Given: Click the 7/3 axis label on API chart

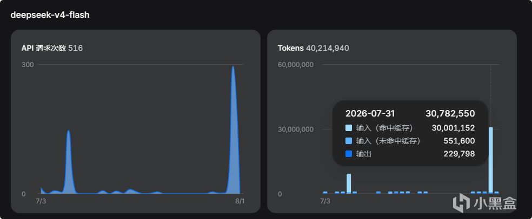Looking at the screenshot, I should 41,201.
